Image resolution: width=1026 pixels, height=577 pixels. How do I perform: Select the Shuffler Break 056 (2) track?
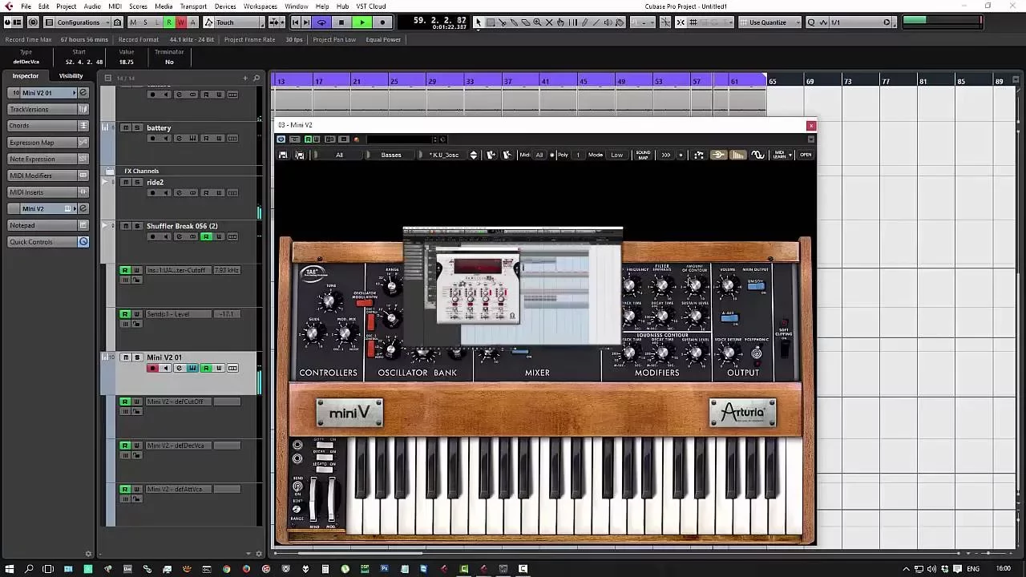[182, 226]
